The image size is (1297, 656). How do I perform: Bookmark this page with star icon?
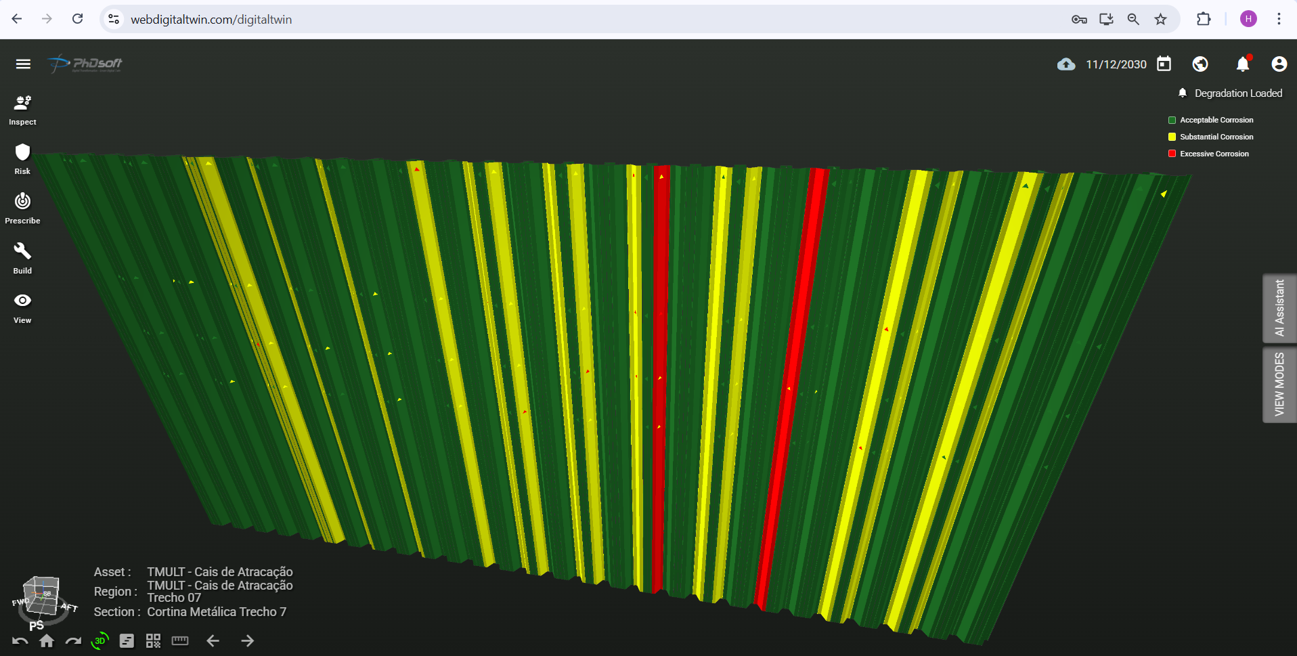point(1161,19)
